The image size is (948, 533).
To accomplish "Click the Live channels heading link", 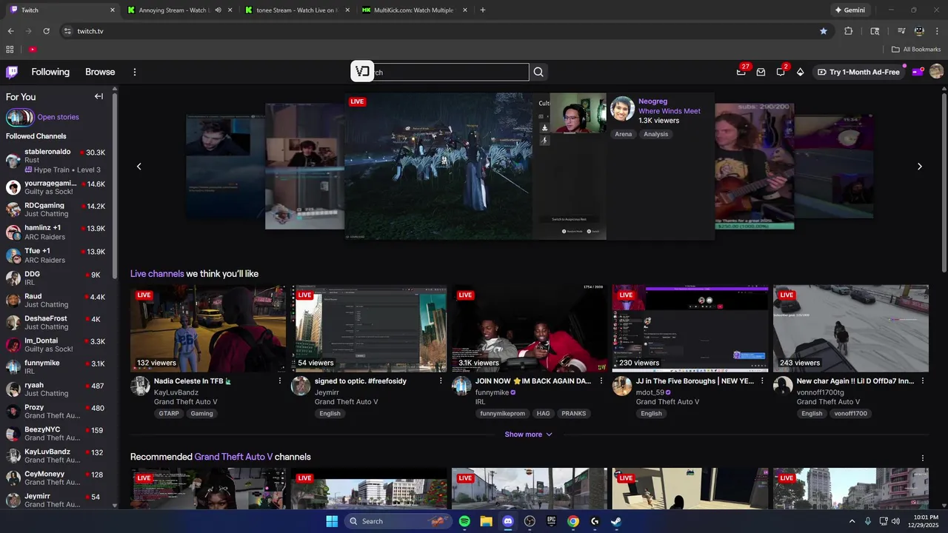I will coord(157,274).
